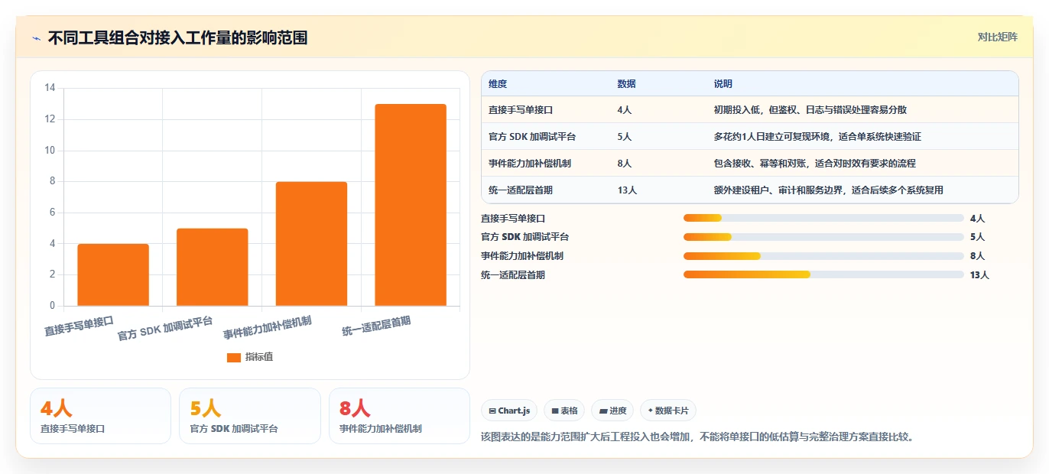Click the bar for 直接手写单接口 in chart
This screenshot has height=474, width=1049.
click(113, 275)
